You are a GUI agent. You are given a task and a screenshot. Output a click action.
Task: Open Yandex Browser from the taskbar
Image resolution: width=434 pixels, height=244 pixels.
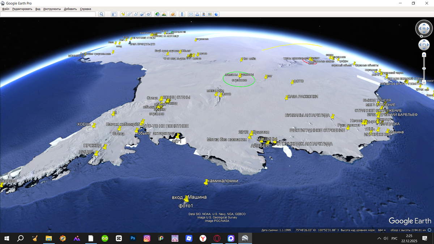pos(203,238)
